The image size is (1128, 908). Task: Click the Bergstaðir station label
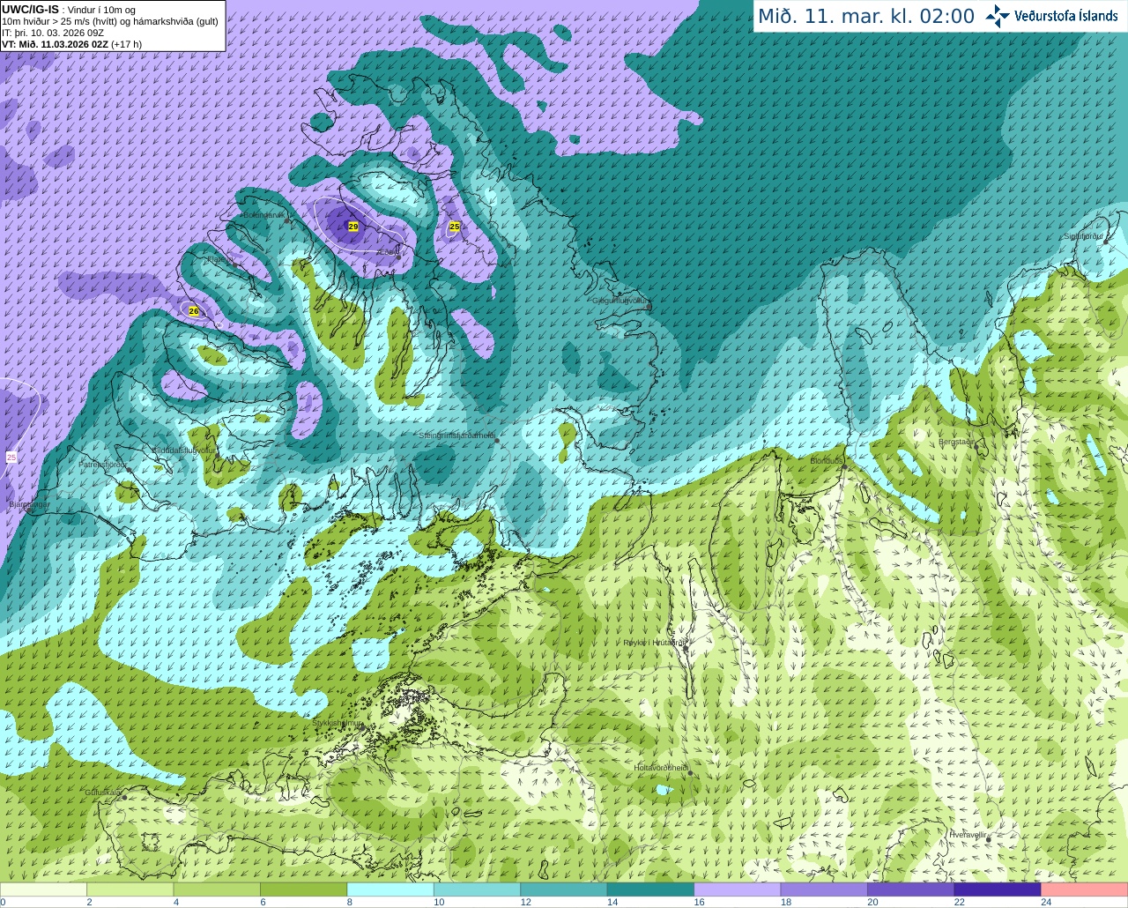(956, 442)
